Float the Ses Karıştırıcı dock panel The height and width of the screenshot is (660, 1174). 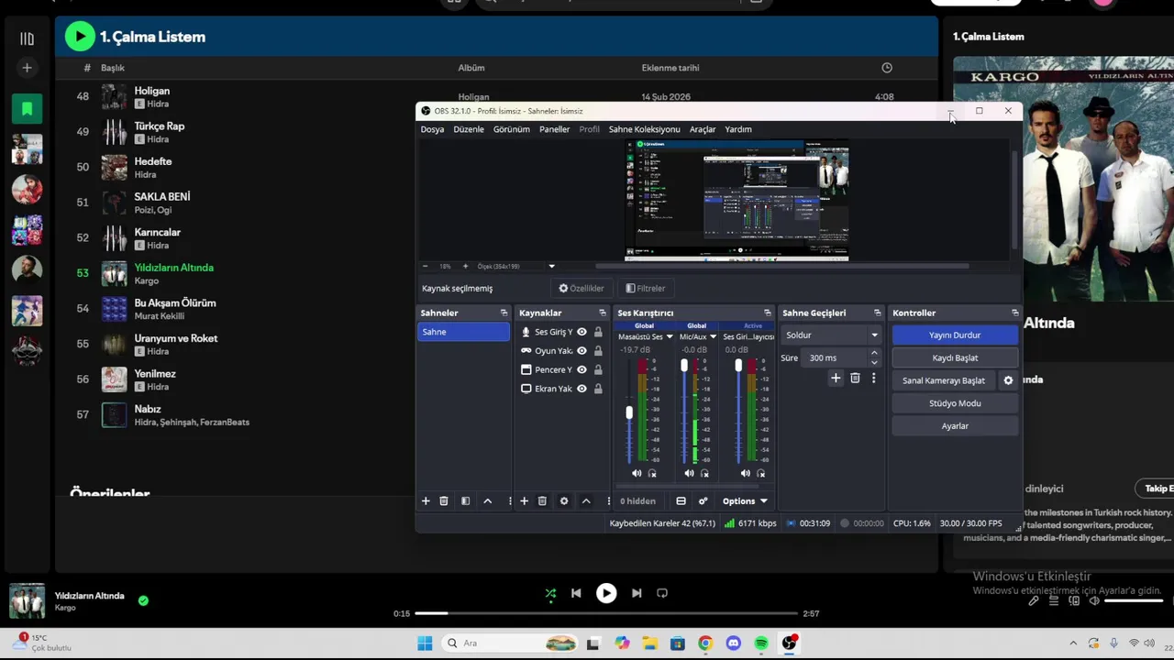[x=768, y=313]
